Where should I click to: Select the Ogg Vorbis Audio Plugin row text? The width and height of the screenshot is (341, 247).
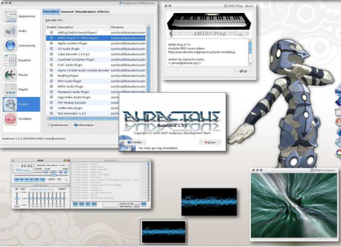[74, 97]
